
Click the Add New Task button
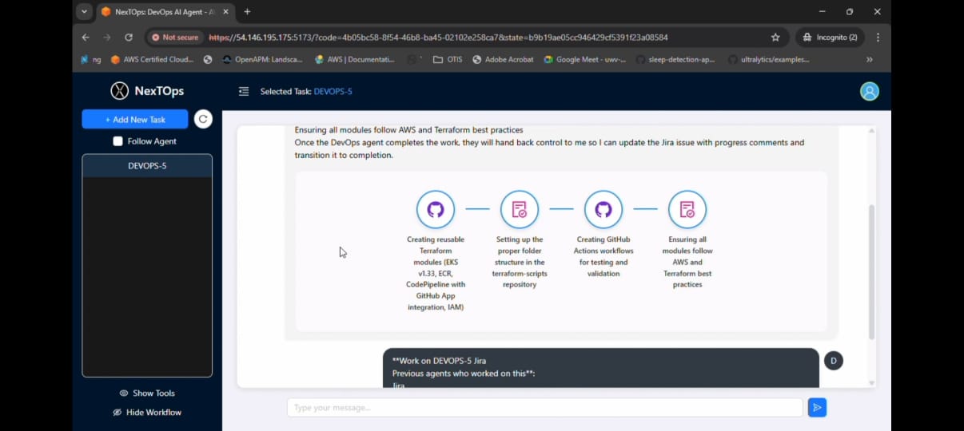click(x=135, y=119)
